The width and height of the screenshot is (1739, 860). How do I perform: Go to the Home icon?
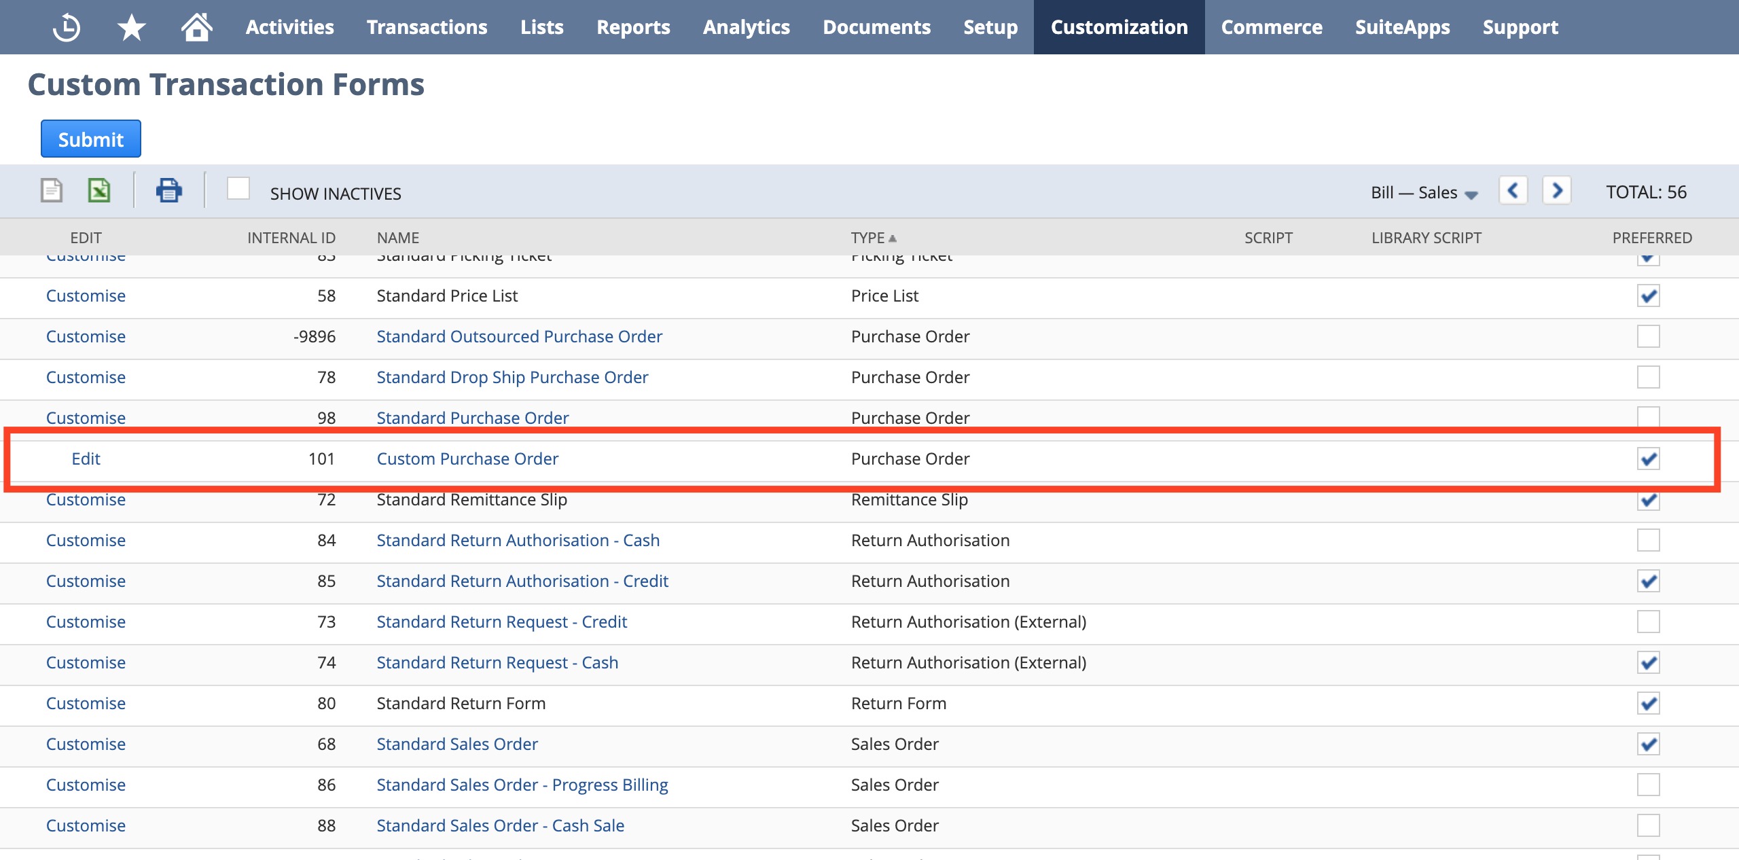pyautogui.click(x=196, y=27)
